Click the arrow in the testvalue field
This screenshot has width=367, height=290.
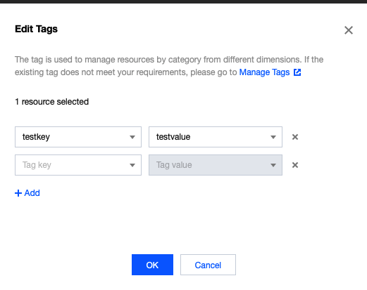coord(273,137)
